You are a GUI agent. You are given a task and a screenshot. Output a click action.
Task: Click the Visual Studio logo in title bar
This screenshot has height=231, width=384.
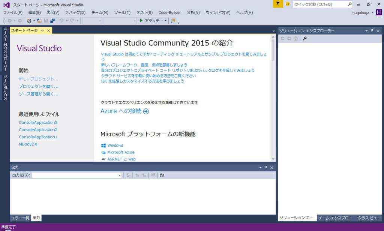(x=7, y=4)
